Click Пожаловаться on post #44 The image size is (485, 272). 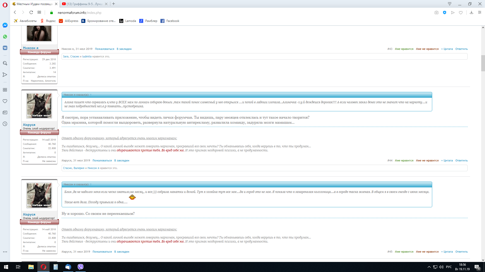(x=102, y=160)
